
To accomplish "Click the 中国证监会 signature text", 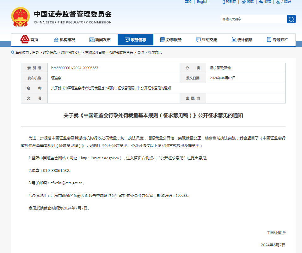I will [276, 232].
